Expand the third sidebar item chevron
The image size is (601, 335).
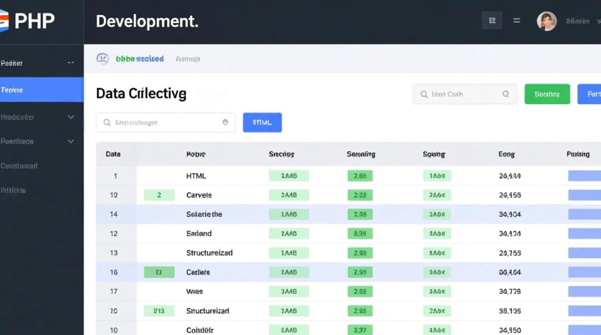pyautogui.click(x=71, y=117)
